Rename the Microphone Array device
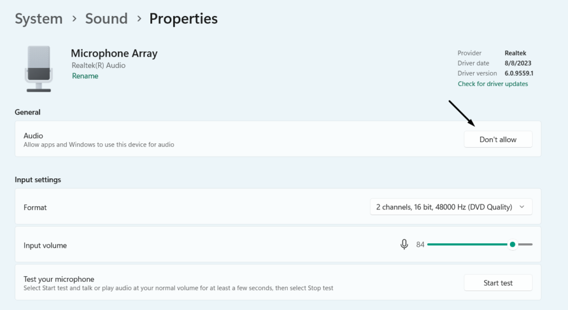This screenshot has width=568, height=310. click(x=85, y=76)
